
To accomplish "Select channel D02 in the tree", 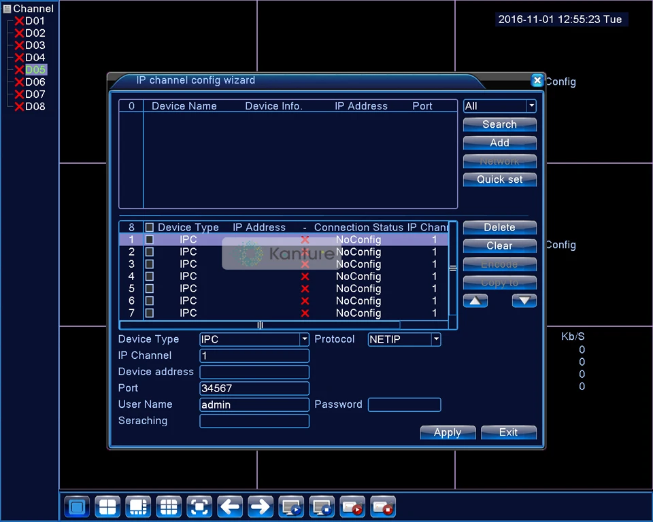I will pyautogui.click(x=35, y=33).
